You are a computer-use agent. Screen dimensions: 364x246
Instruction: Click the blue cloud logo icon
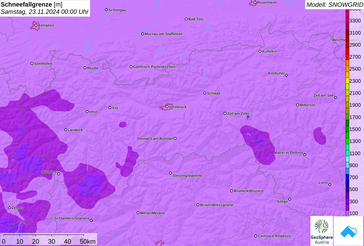click(349, 231)
